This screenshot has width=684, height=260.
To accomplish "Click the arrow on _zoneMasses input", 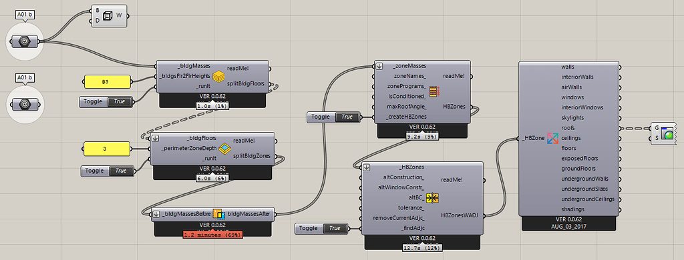I will tap(379, 66).
